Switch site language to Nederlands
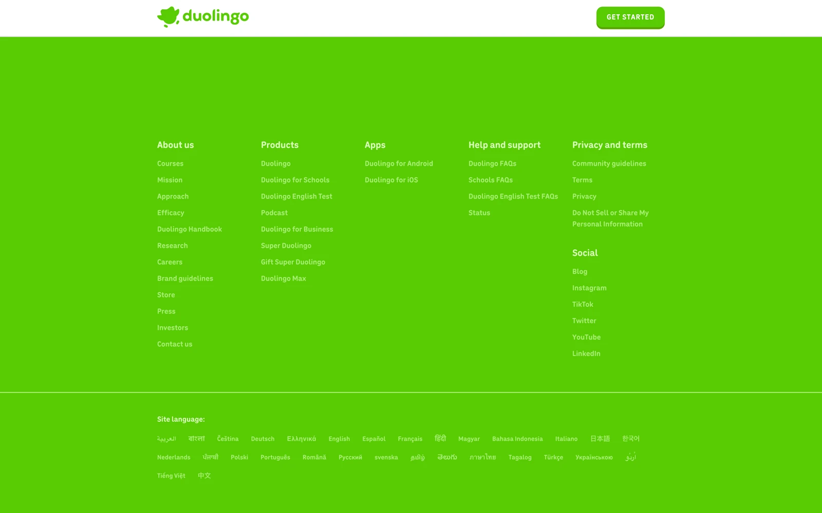This screenshot has height=513, width=822. click(174, 458)
